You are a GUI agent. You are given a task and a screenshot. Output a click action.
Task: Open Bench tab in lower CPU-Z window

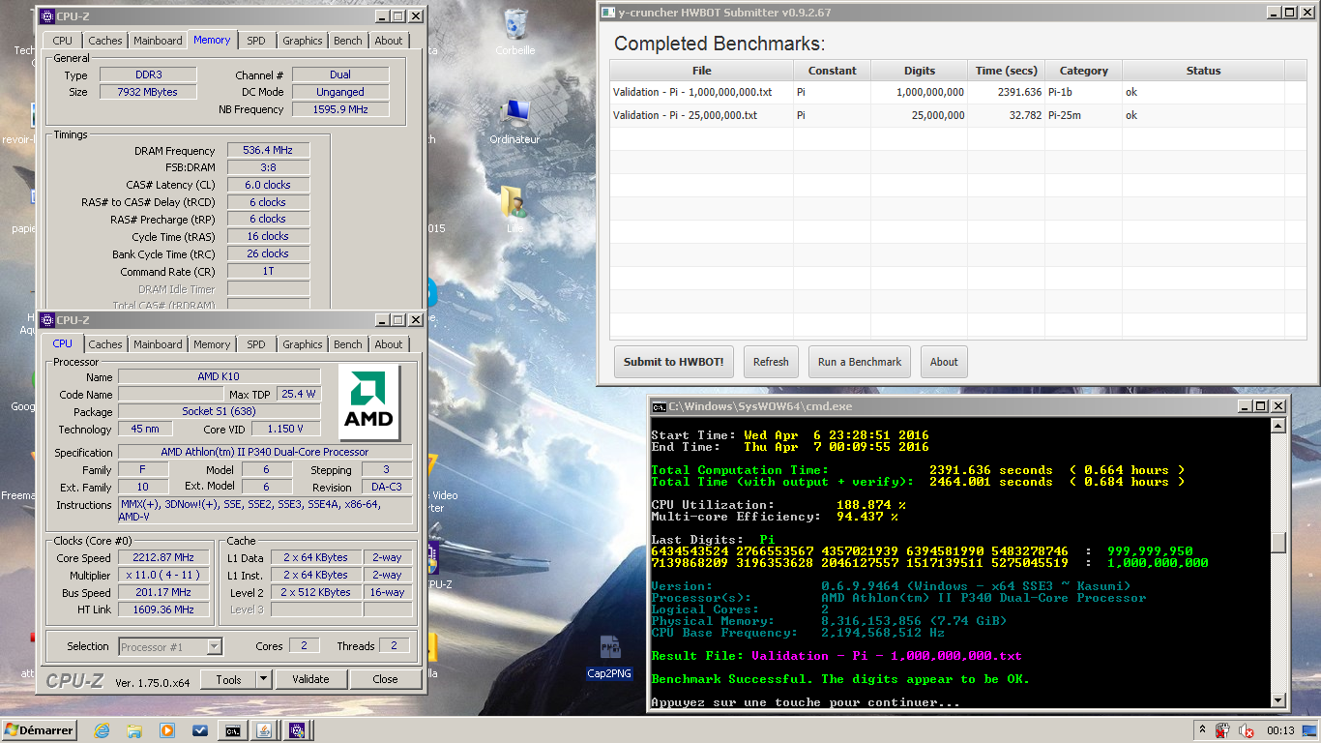click(348, 344)
